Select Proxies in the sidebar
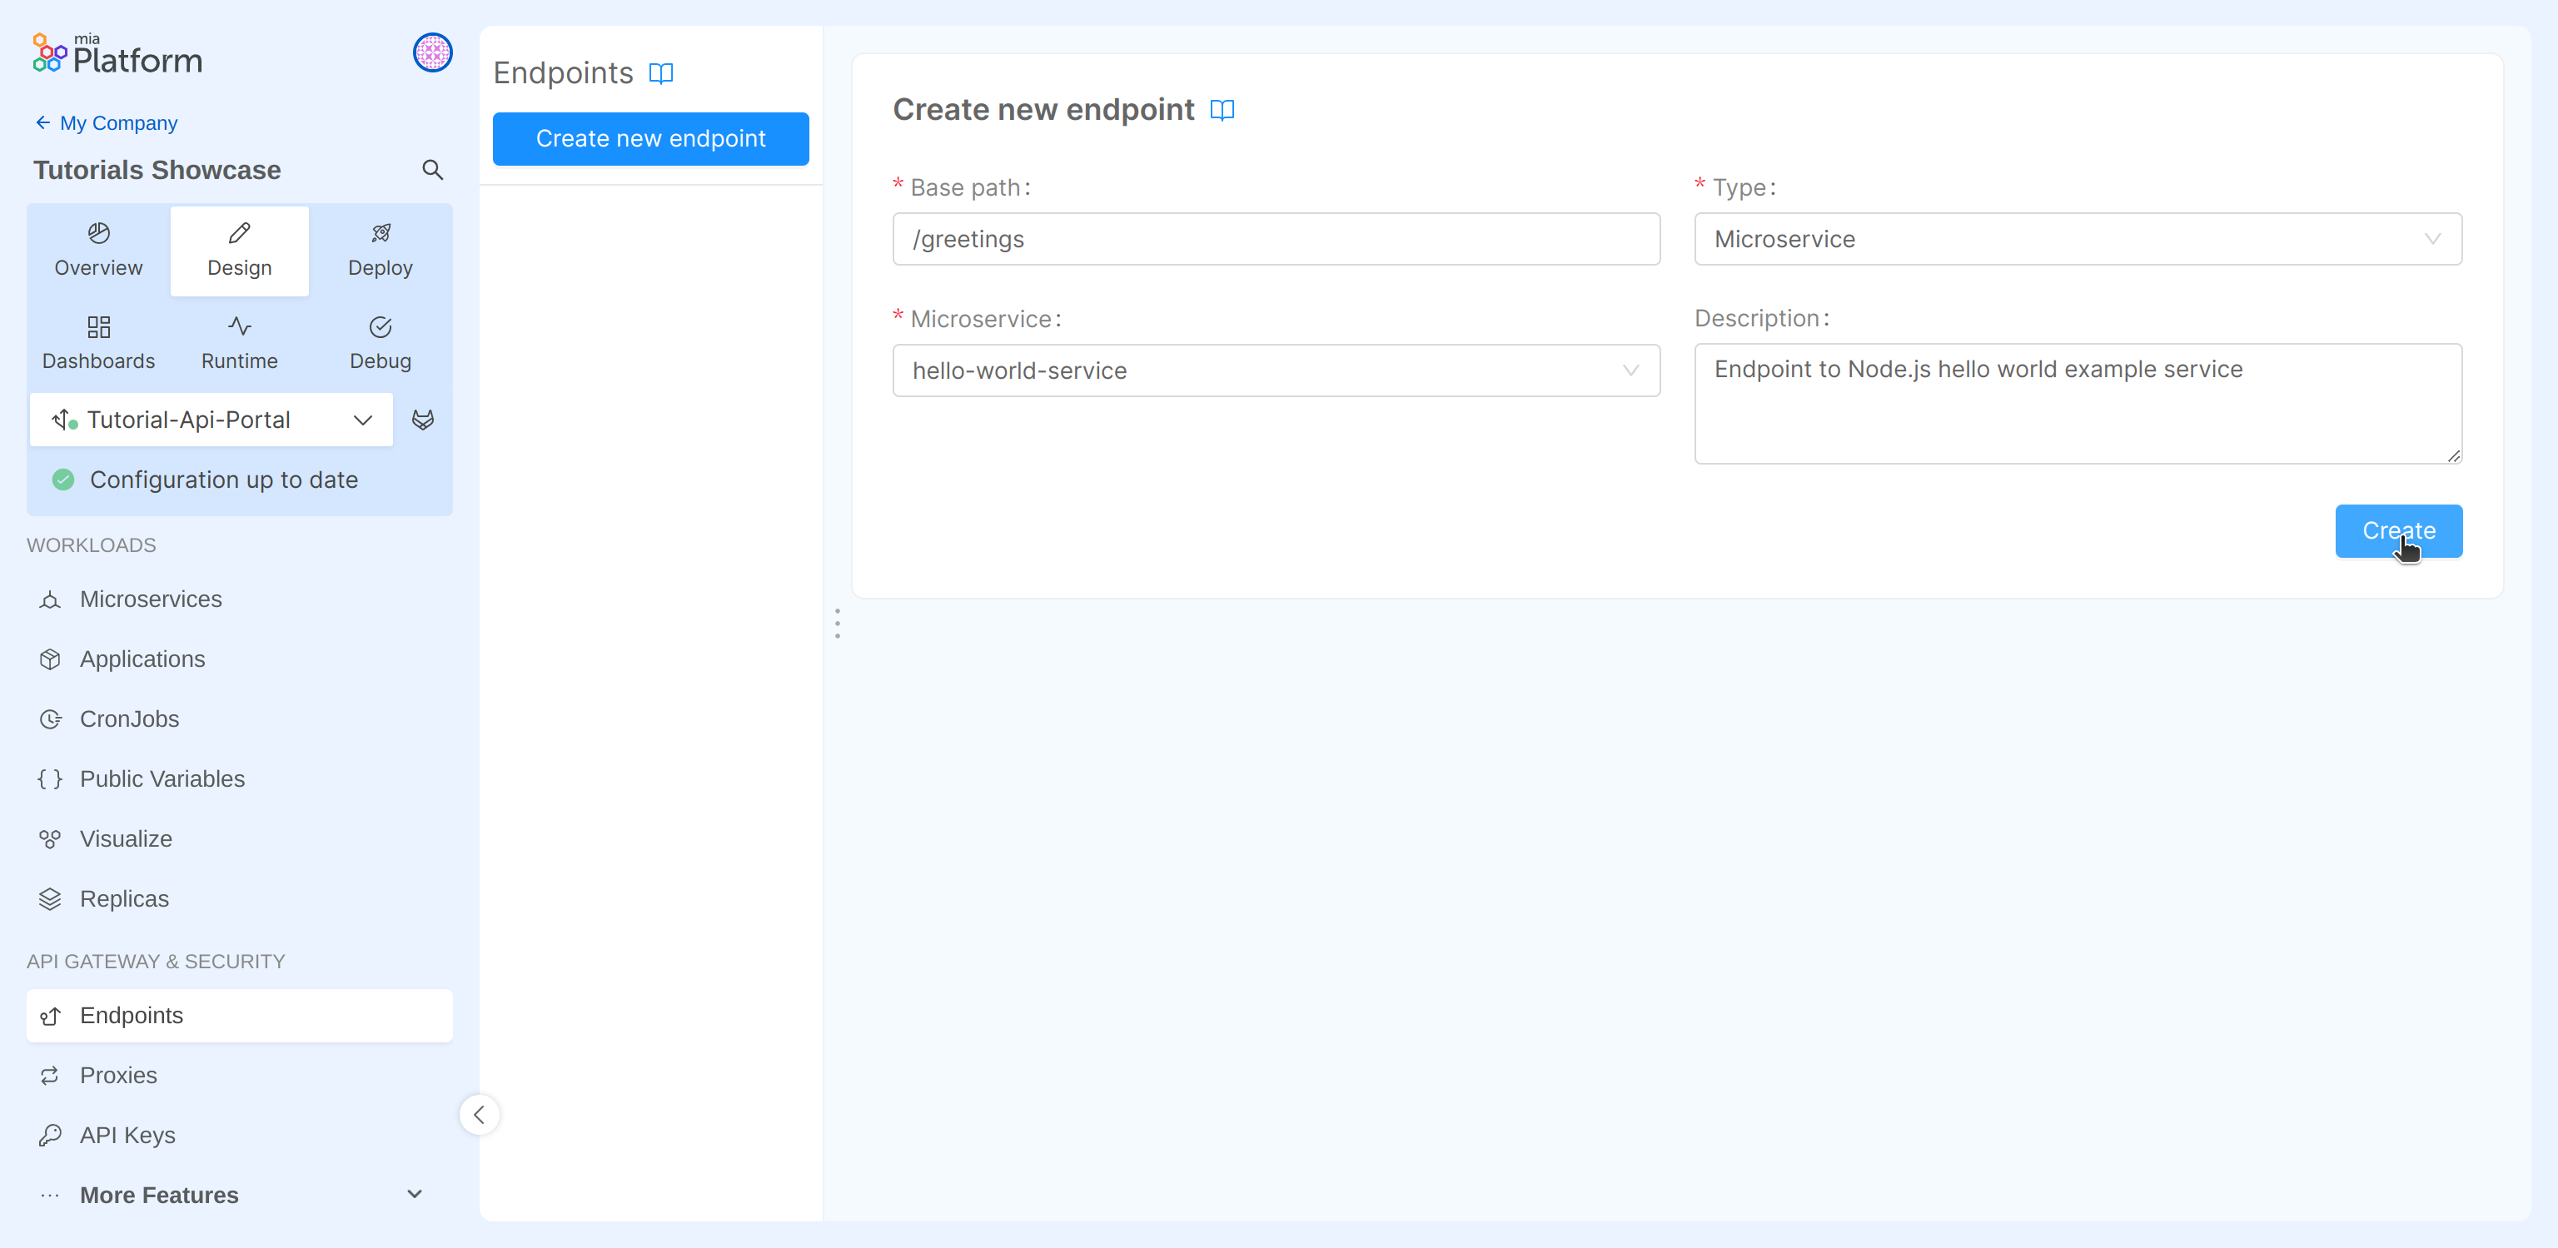 pyautogui.click(x=118, y=1076)
